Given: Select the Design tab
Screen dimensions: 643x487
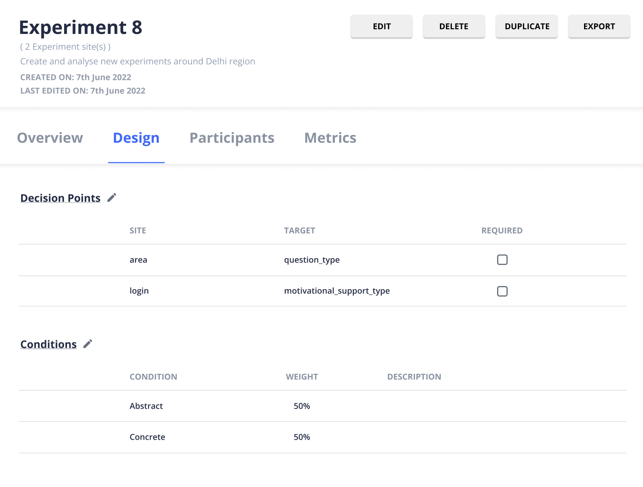Looking at the screenshot, I should tap(136, 138).
